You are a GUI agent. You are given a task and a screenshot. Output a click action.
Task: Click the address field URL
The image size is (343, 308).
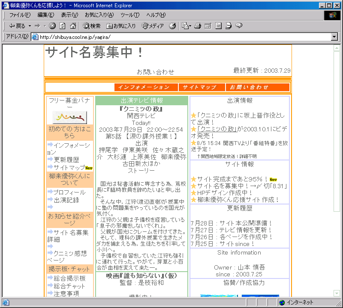pos(75,37)
